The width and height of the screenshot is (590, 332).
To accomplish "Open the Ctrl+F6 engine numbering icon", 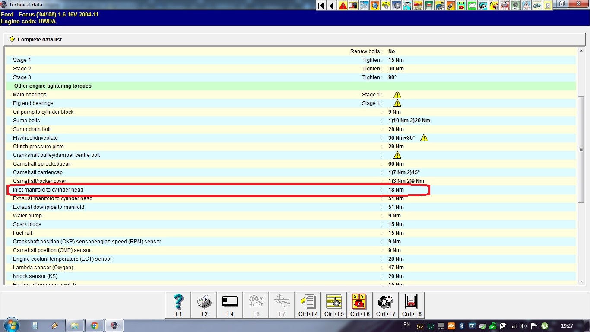I will (360, 305).
